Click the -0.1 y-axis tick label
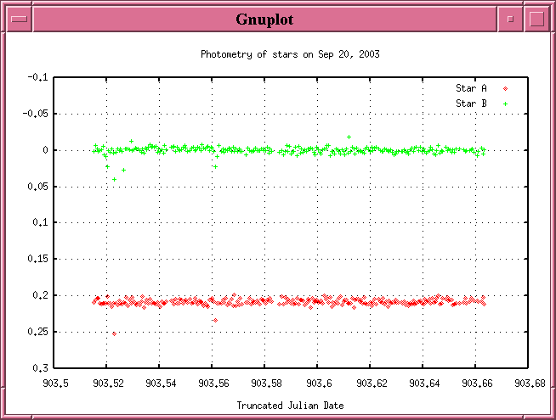 coord(38,77)
